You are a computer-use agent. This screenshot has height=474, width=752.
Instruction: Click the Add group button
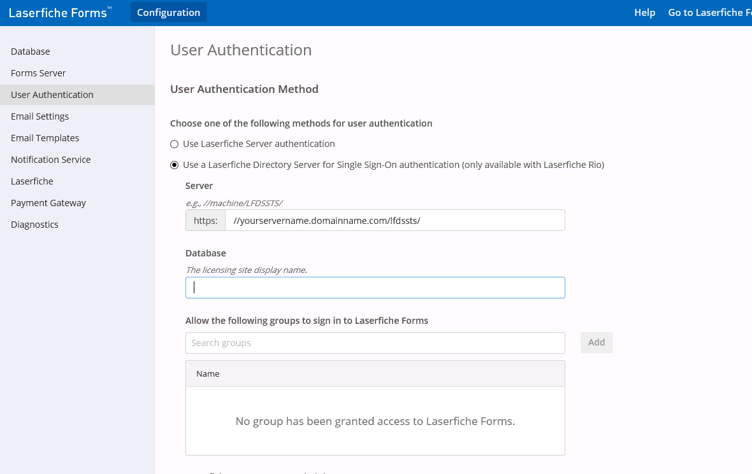click(597, 342)
